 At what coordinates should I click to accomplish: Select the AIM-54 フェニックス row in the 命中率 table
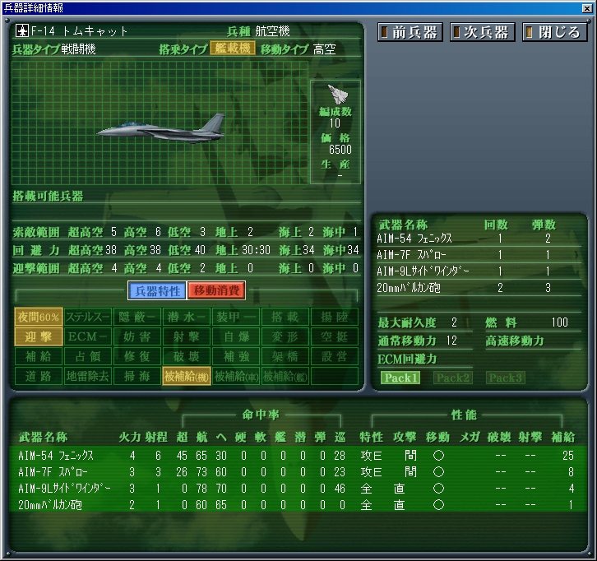click(298, 455)
